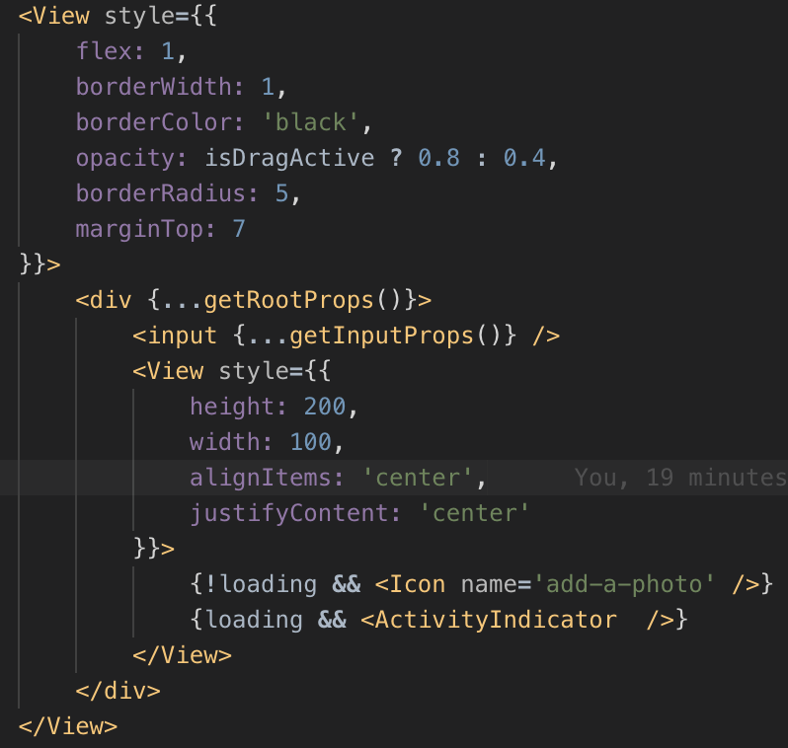Image resolution: width=788 pixels, height=748 pixels.
Task: Click the input tag name
Action: 182,336
